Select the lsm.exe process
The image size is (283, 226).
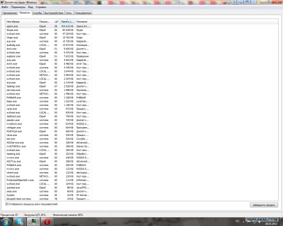click(x=48, y=139)
